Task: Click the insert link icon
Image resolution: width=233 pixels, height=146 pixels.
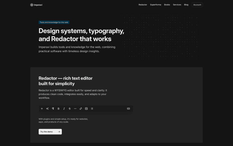Action: 81,109
